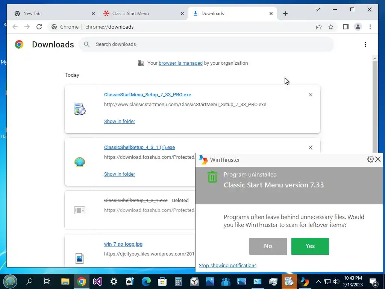
Task: Toggle the Chrome side panel
Action: 346,27
